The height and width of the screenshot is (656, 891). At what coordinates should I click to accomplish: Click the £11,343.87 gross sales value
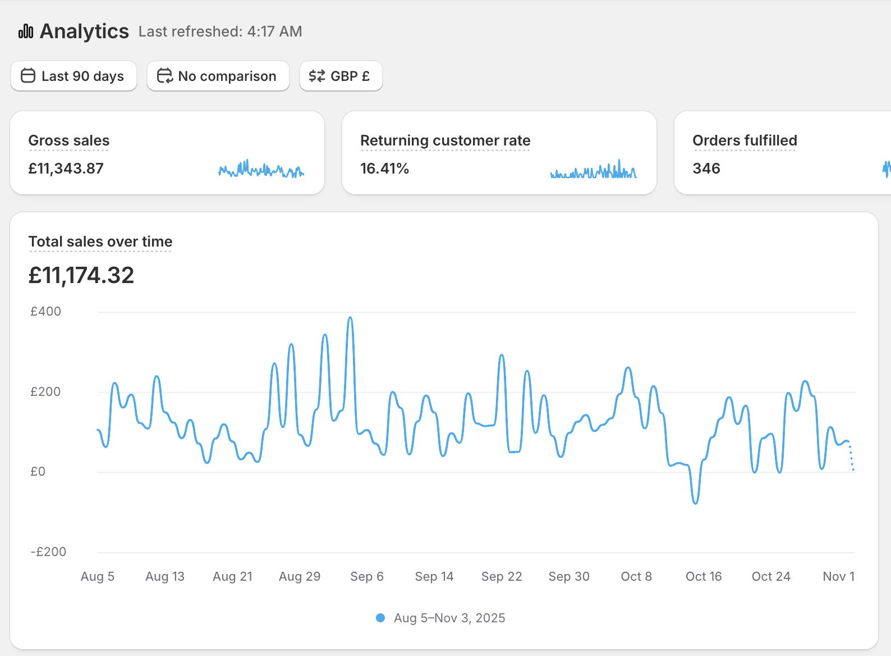click(x=66, y=168)
